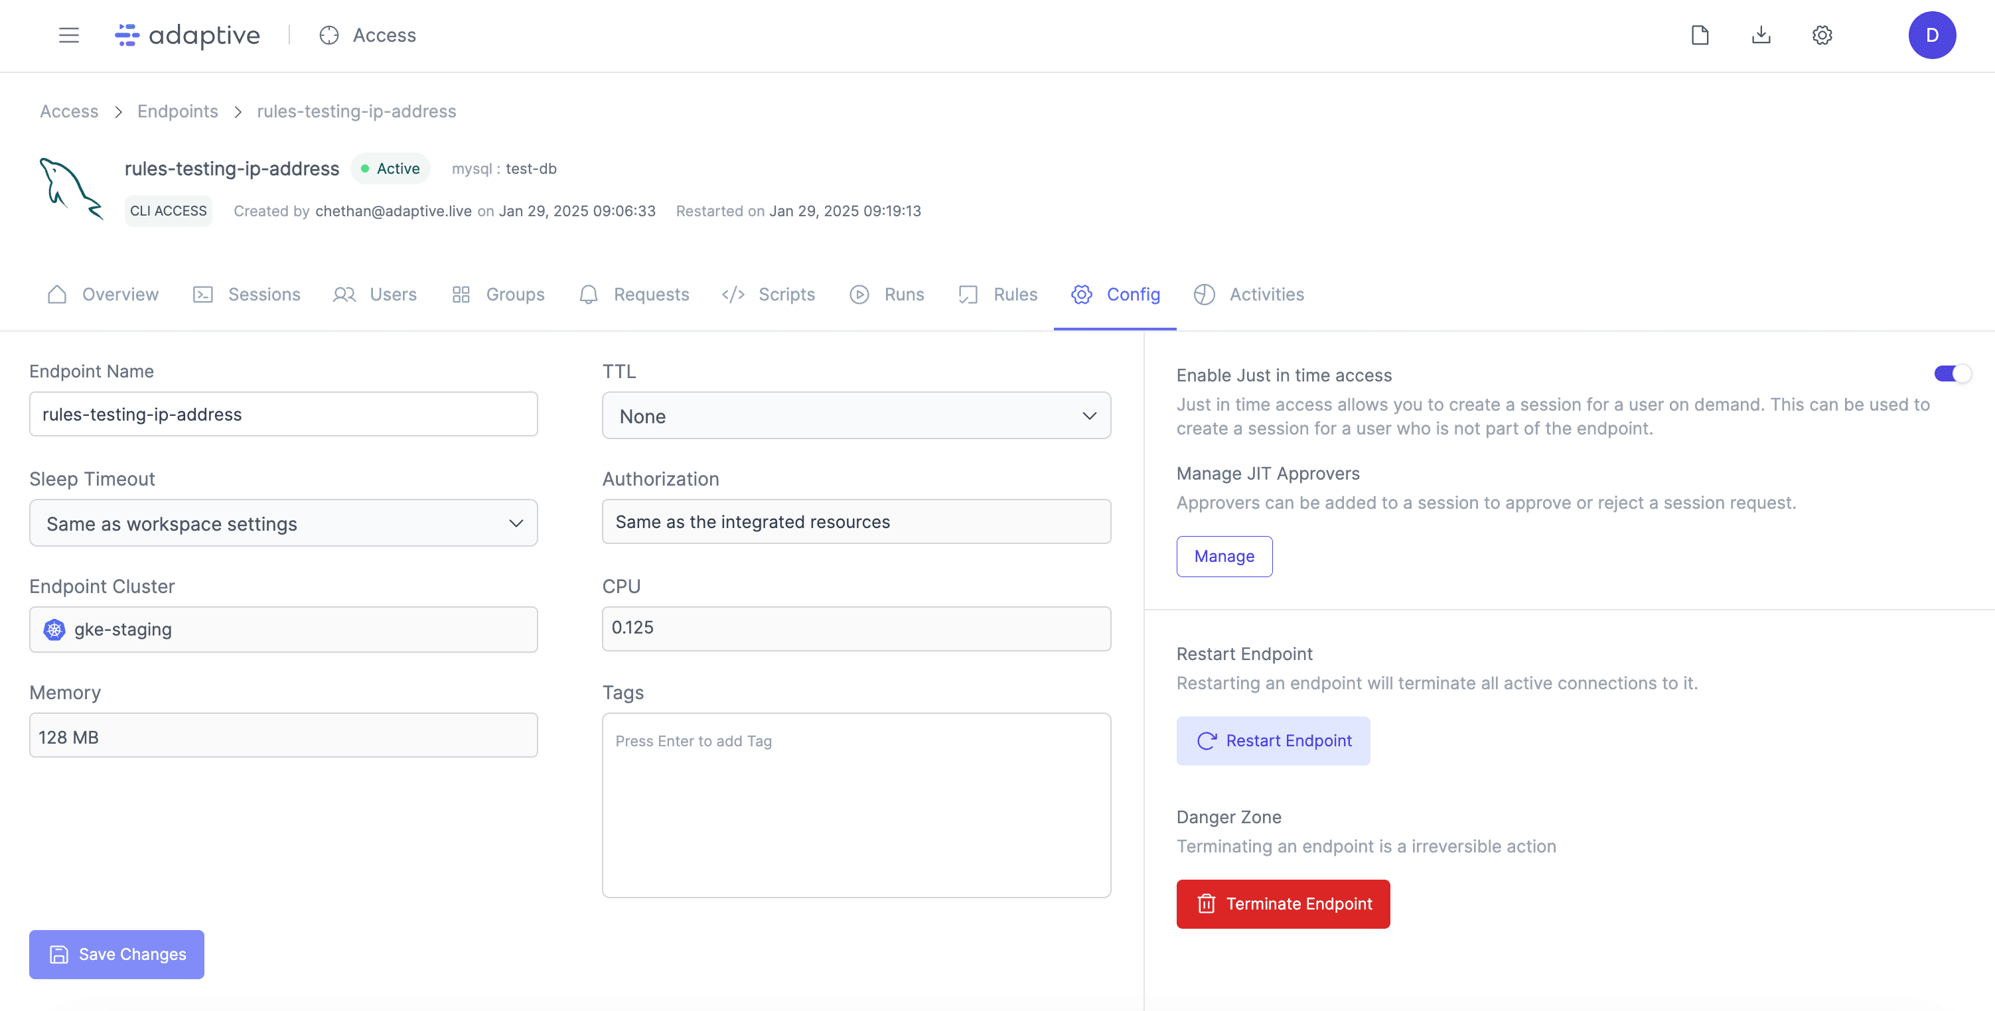Go to Access breadcrumb link
This screenshot has width=1995, height=1011.
point(69,111)
